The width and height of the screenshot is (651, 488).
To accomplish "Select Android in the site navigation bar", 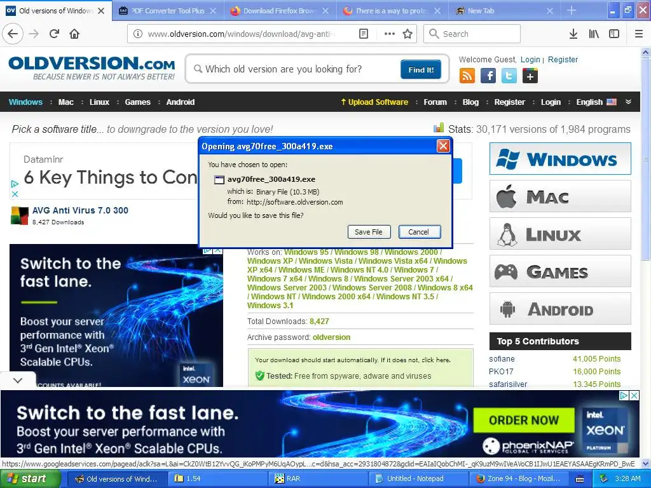I will pyautogui.click(x=180, y=102).
